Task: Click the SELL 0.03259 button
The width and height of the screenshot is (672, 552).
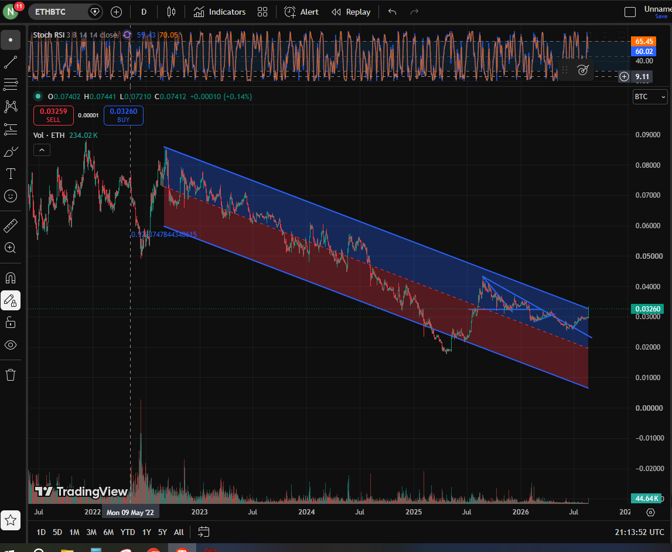Action: coord(53,115)
